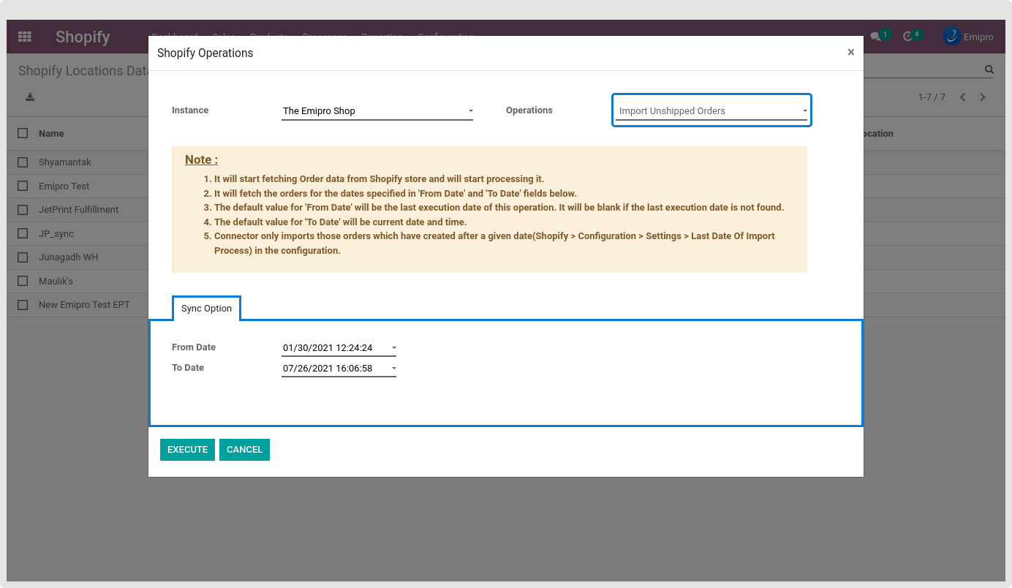This screenshot has width=1012, height=588.
Task: Open the From Date picker dropdown
Action: 394,348
